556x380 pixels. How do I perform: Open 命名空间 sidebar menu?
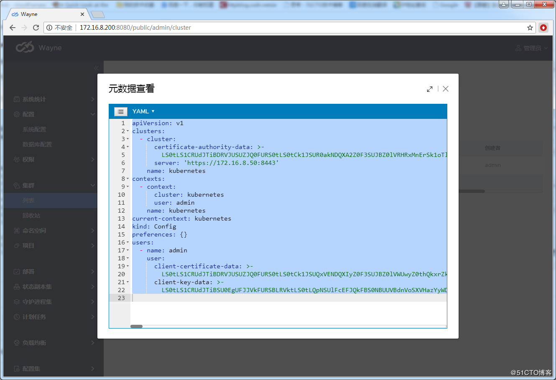[54, 231]
